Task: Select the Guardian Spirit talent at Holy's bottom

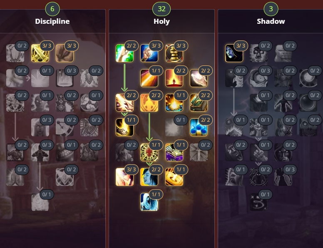Action: click(x=149, y=202)
